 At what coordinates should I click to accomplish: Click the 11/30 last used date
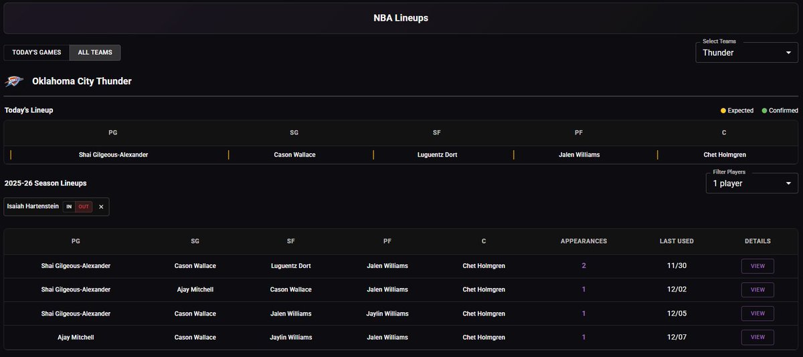tap(677, 266)
